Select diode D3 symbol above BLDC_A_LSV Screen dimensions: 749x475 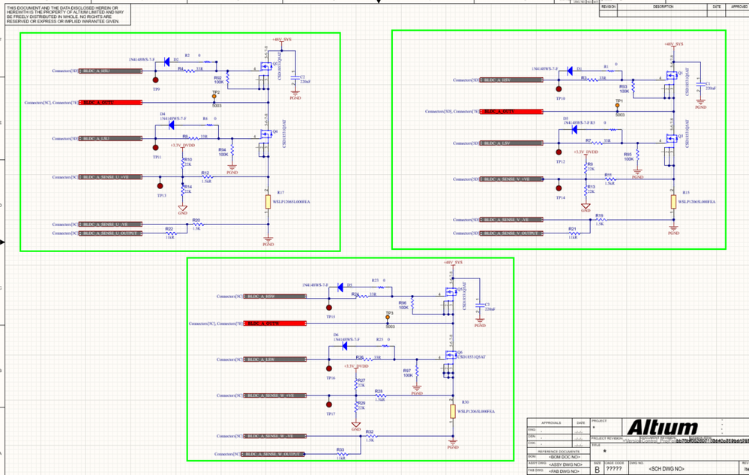(574, 130)
